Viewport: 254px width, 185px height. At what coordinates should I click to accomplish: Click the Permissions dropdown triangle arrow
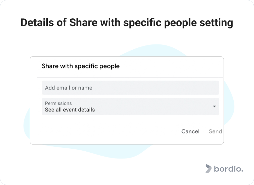pos(214,107)
